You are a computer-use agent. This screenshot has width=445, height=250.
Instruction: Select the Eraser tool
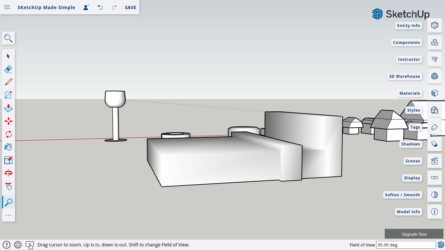(8, 69)
